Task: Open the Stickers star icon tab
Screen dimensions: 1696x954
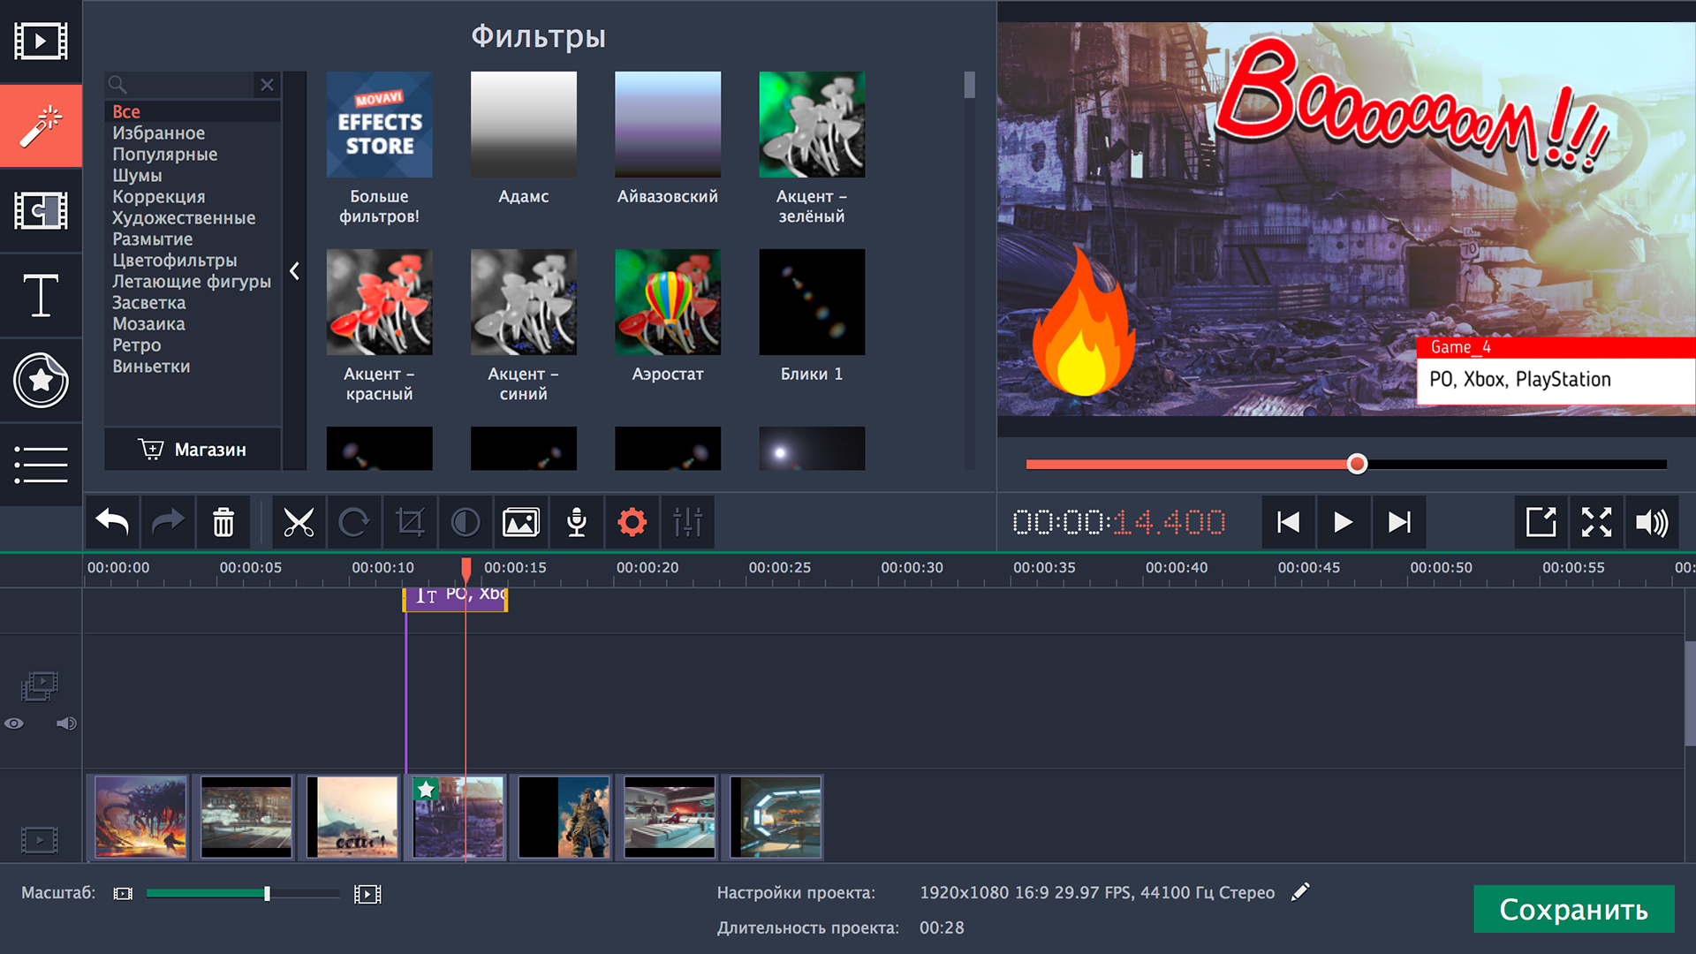Action: point(41,380)
